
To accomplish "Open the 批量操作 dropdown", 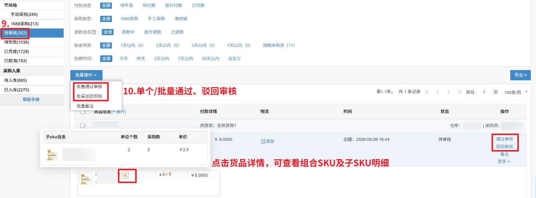I will (86, 75).
